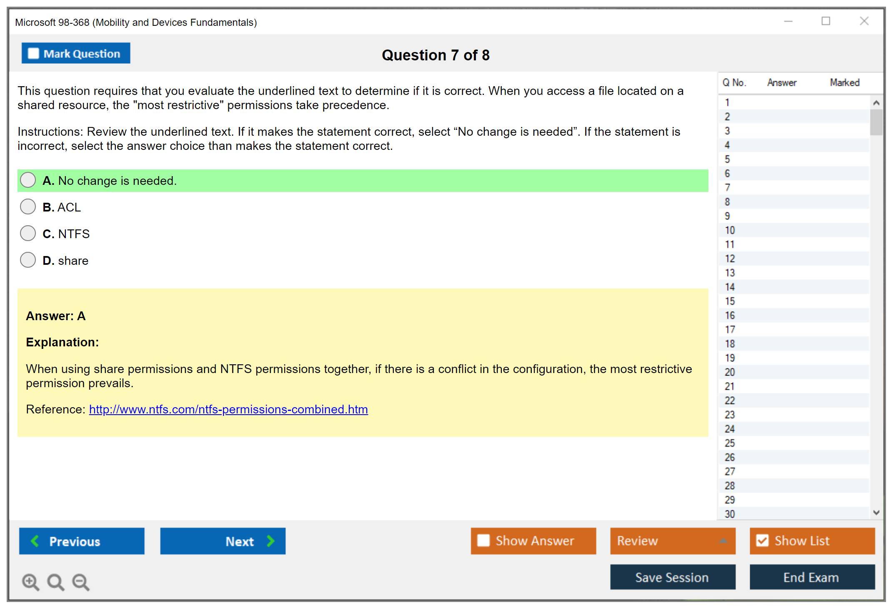The width and height of the screenshot is (896, 612).
Task: Click the scroll up arrow in question list
Action: coord(876,103)
